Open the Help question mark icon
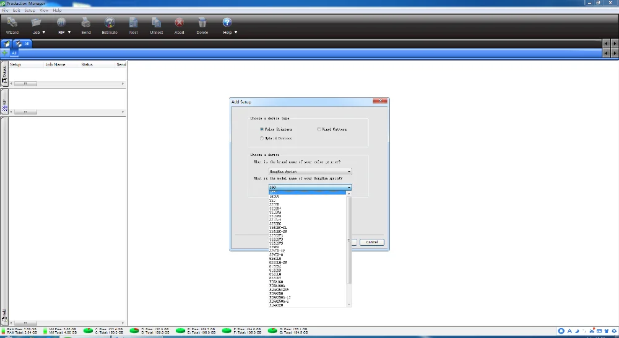Image resolution: width=619 pixels, height=338 pixels. (227, 22)
